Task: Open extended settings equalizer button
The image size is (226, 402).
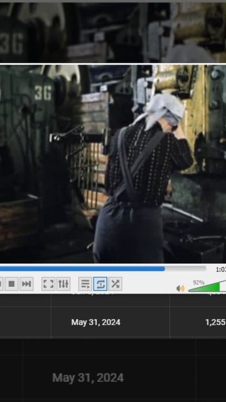Action: (63, 284)
